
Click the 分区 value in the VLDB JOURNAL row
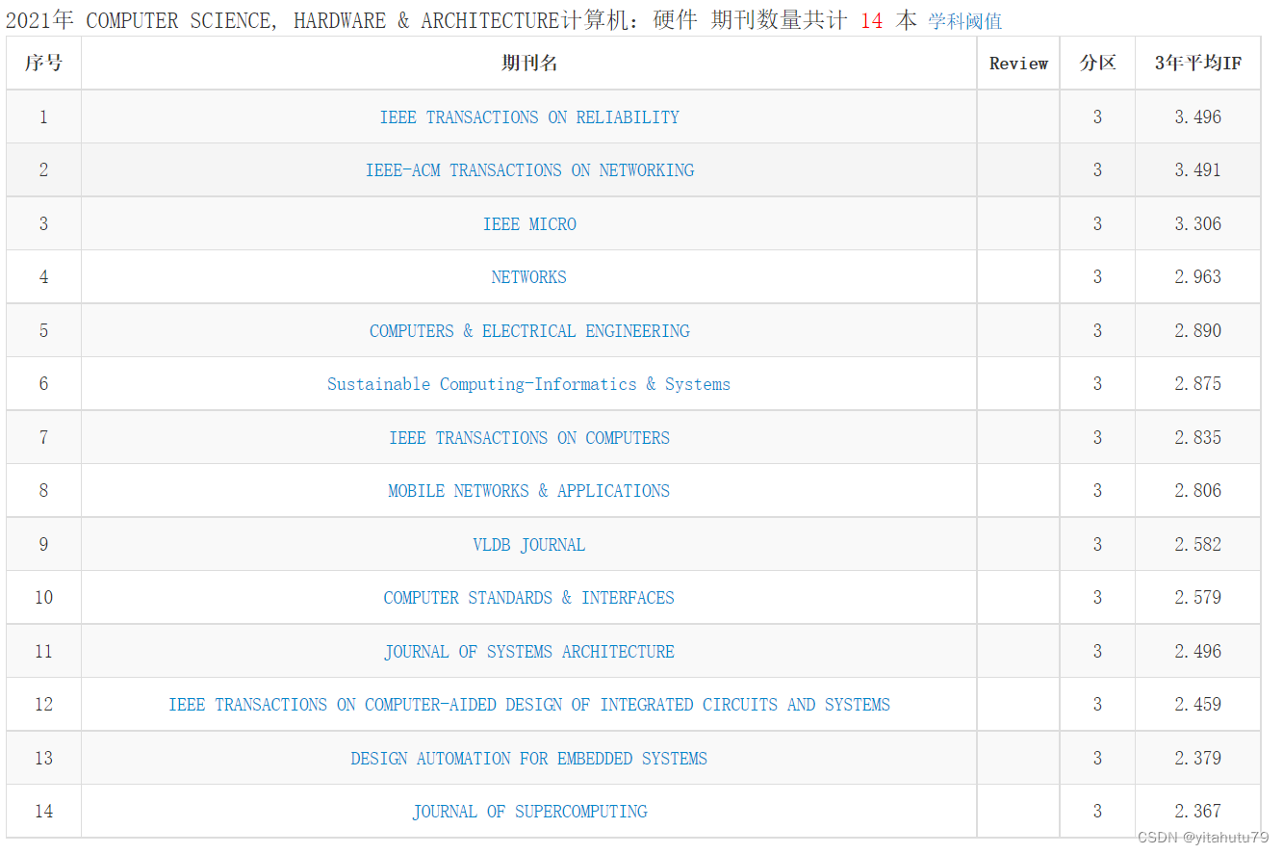pos(1097,545)
